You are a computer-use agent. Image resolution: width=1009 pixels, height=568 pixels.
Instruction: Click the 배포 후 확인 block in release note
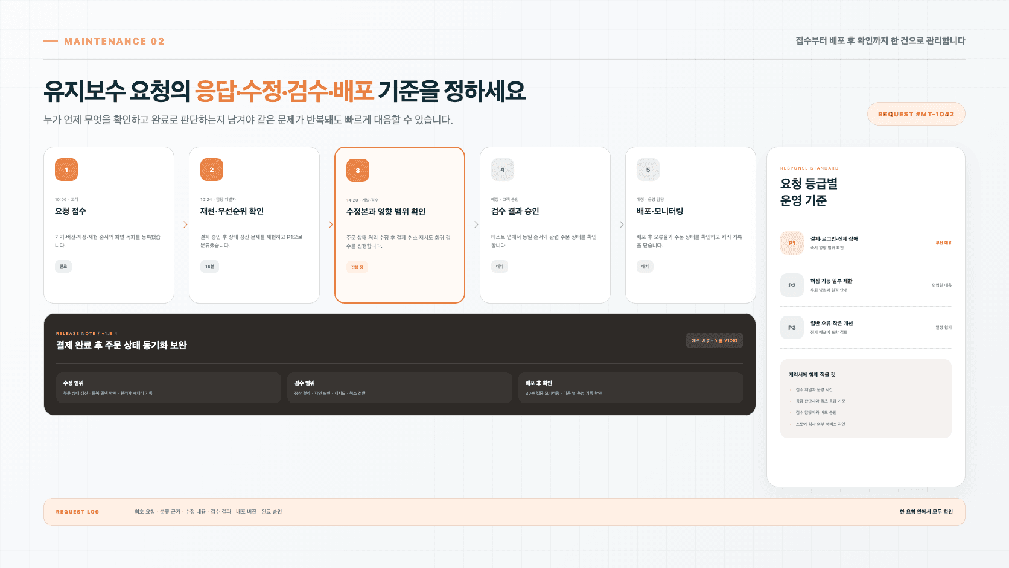click(631, 388)
